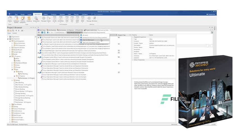Select the Filter for RBG board entry
This screenshot has height=136, width=235.
94,40
